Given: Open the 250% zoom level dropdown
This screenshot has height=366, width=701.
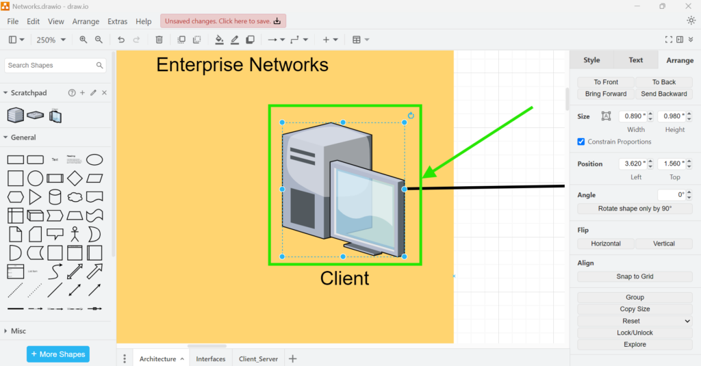Looking at the screenshot, I should [x=51, y=40].
